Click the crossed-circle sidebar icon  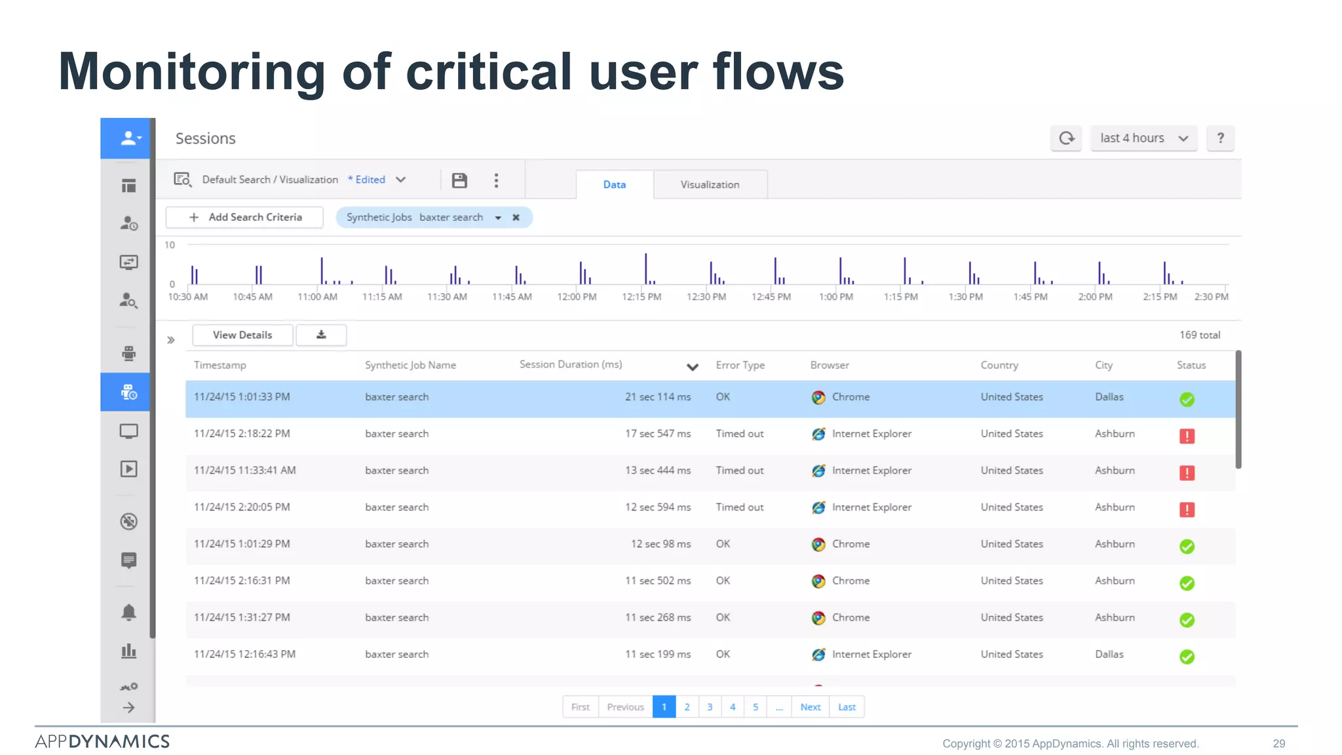click(x=129, y=522)
